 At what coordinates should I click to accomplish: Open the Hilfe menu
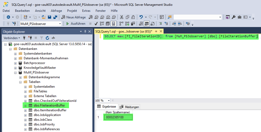point(114,10)
